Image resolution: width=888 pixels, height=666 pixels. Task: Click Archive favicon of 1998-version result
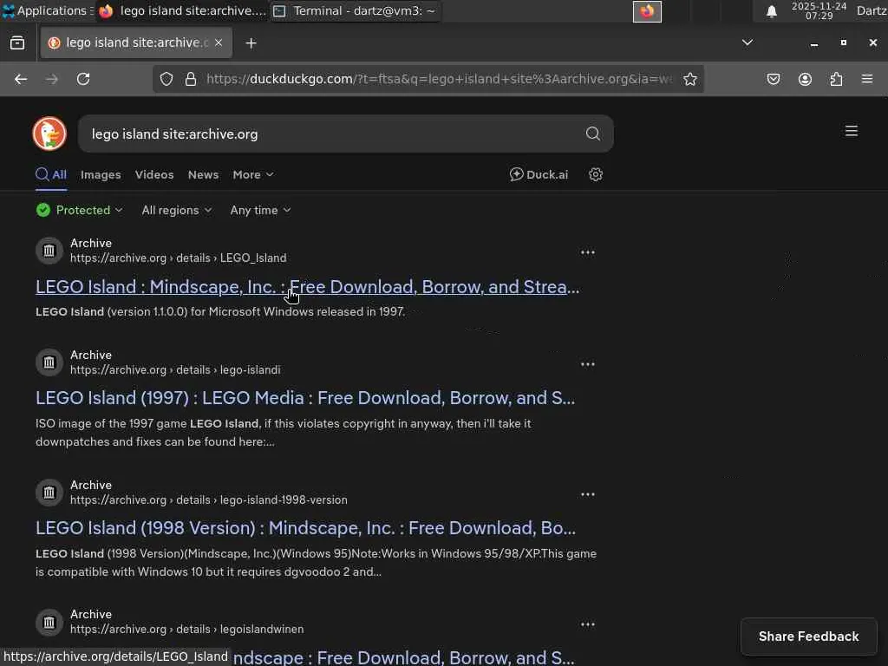(49, 493)
